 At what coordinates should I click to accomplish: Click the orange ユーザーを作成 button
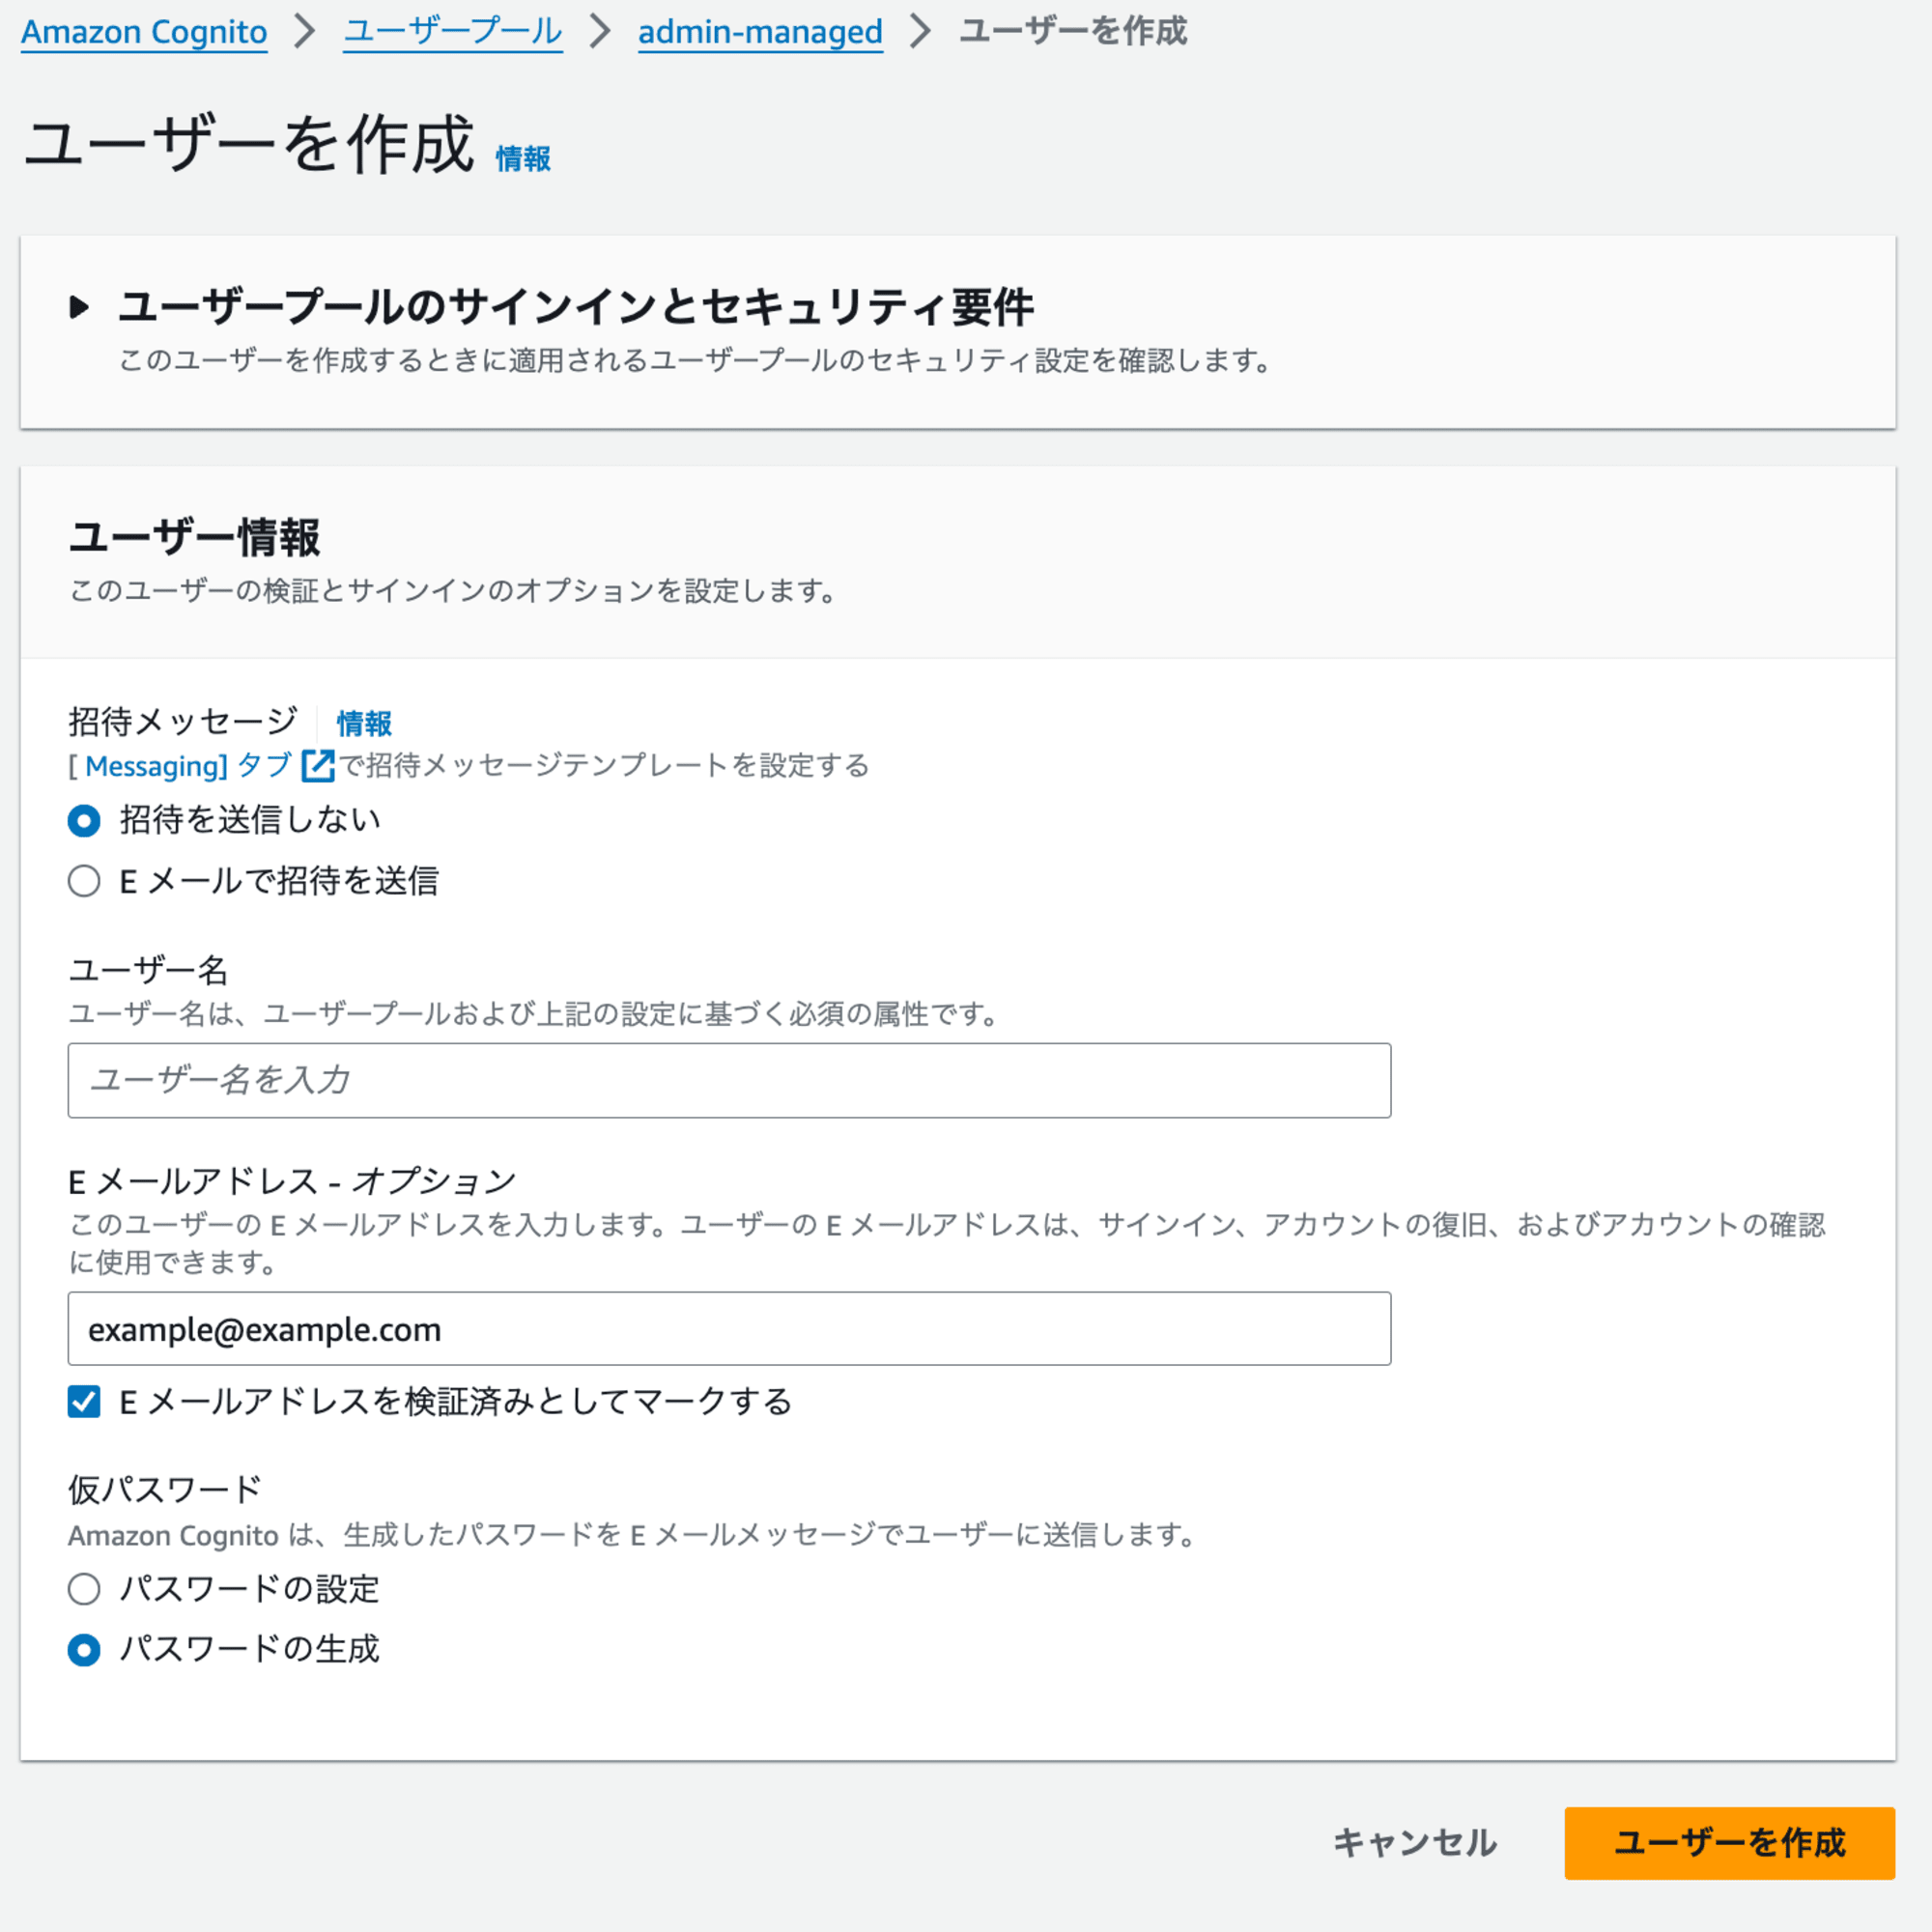pos(1729,1843)
